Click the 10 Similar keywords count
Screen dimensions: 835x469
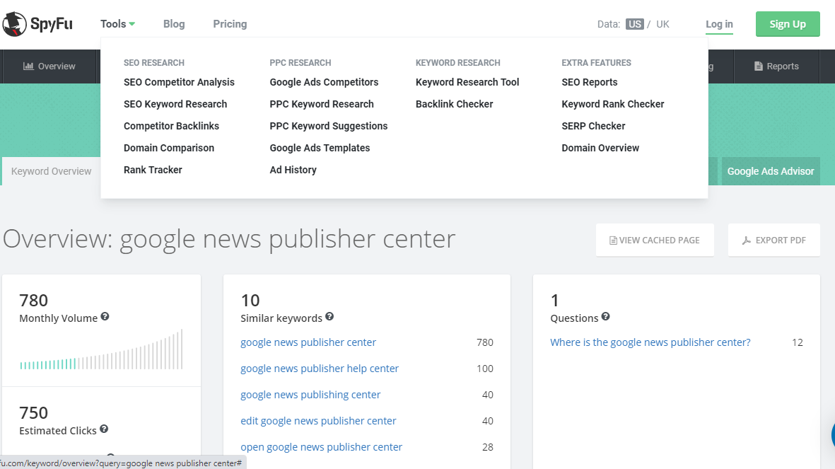click(x=250, y=301)
